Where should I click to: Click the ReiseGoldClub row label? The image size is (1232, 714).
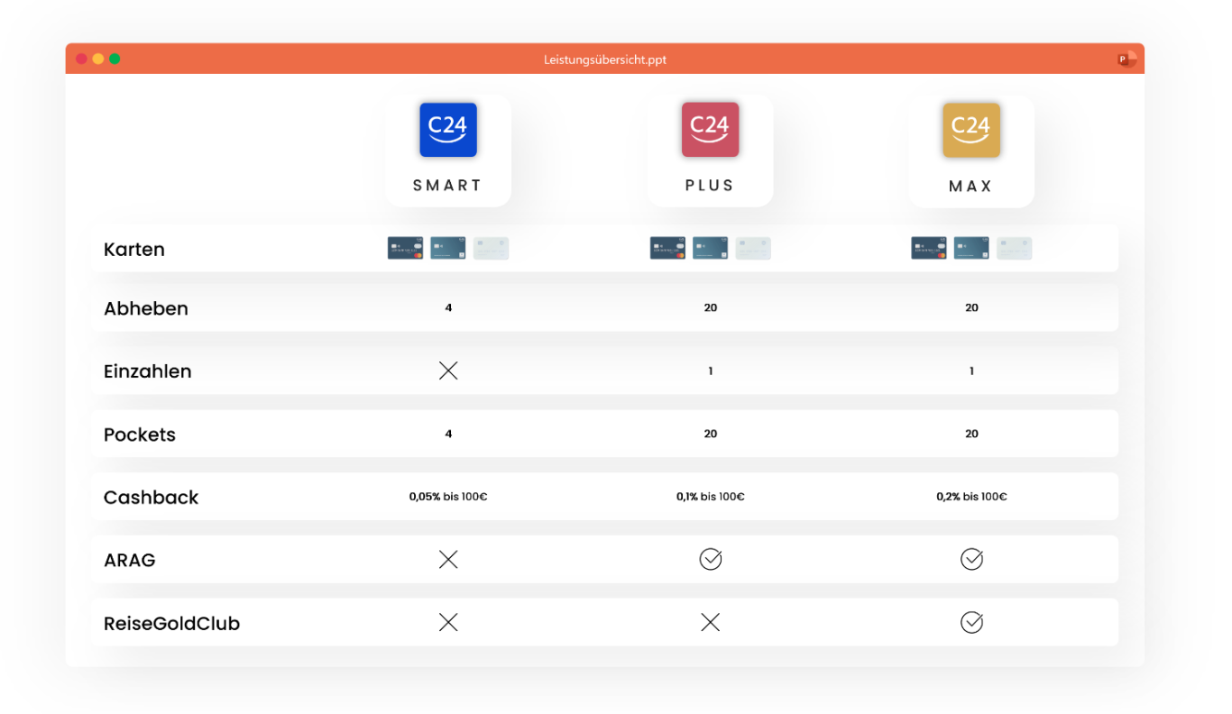pos(171,624)
